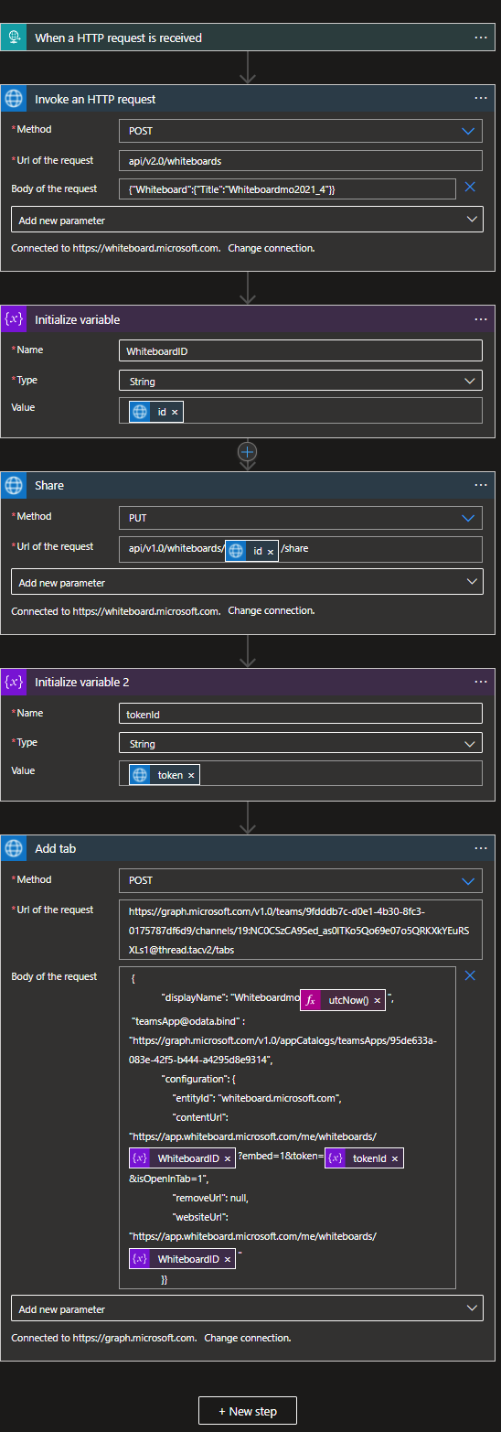Image resolution: width=501 pixels, height=1432 pixels.
Task: Remove Body of the request in Add tab
Action: click(x=470, y=975)
